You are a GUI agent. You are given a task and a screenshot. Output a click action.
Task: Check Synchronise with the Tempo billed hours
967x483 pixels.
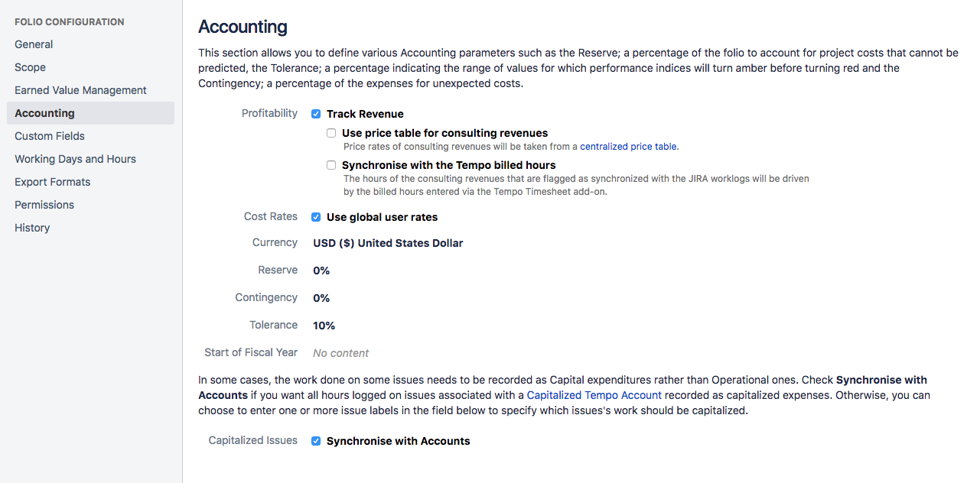331,165
